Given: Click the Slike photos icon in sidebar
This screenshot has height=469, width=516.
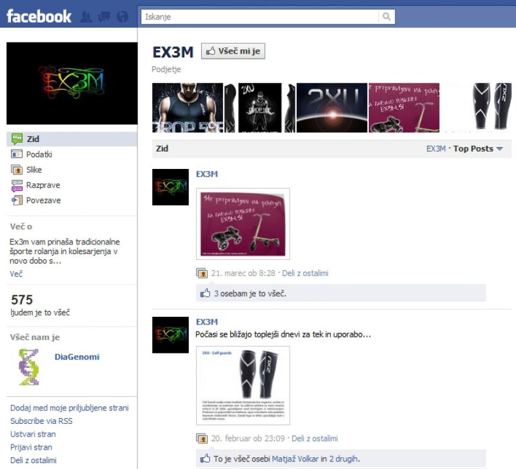Looking at the screenshot, I should [x=17, y=170].
